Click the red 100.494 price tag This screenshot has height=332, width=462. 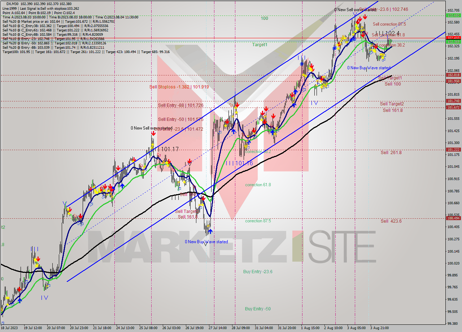pos(453,218)
